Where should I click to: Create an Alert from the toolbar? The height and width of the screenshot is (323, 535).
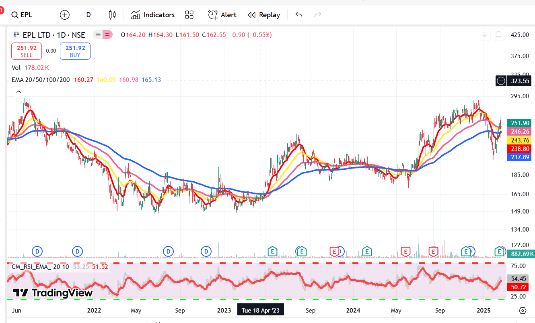pyautogui.click(x=222, y=15)
